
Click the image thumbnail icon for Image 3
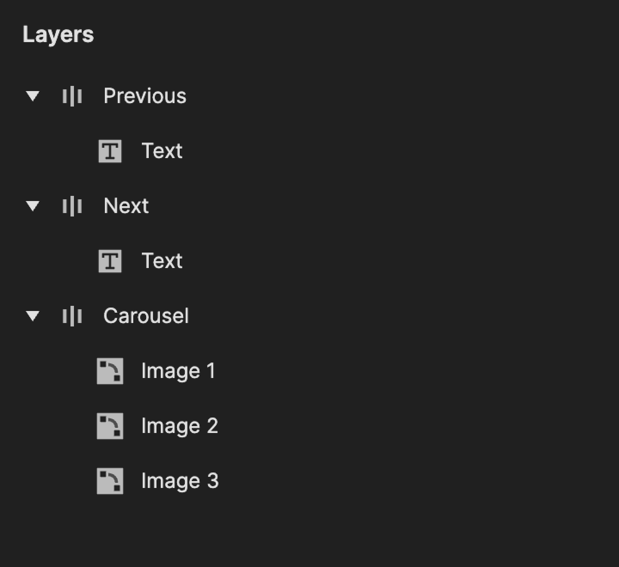[x=110, y=481]
